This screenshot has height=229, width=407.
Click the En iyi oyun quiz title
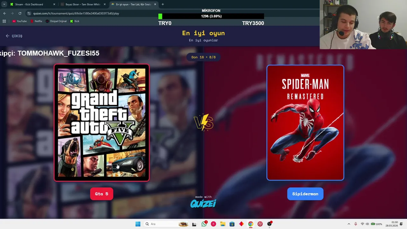coord(203,33)
